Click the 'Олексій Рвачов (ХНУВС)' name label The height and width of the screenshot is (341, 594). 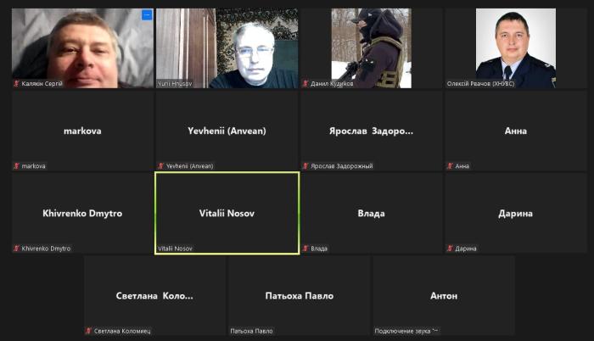point(481,83)
